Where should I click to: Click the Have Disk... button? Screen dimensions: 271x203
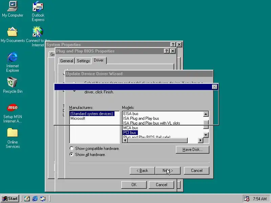[x=192, y=150]
